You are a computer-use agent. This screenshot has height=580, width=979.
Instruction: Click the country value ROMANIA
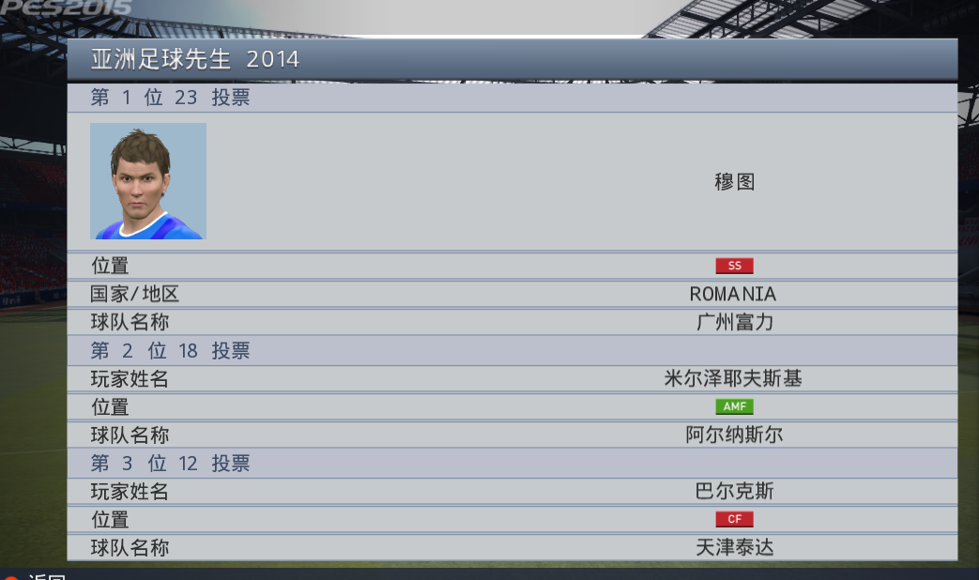(x=733, y=294)
